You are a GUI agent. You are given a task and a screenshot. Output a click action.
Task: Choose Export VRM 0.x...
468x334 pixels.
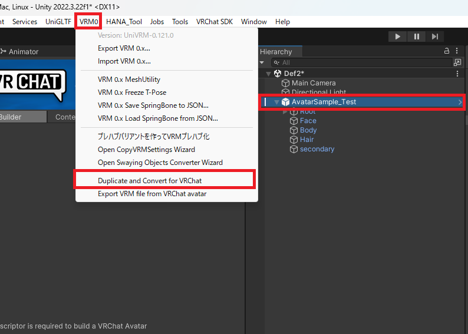[167, 48]
